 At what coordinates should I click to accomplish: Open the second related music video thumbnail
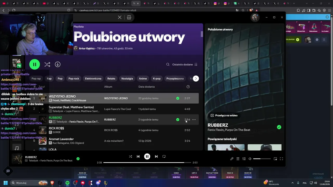pyautogui.click(x=265, y=147)
